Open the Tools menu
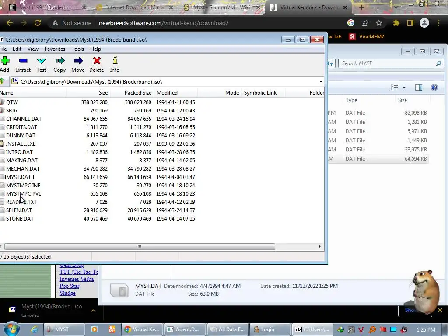 tap(78, 49)
